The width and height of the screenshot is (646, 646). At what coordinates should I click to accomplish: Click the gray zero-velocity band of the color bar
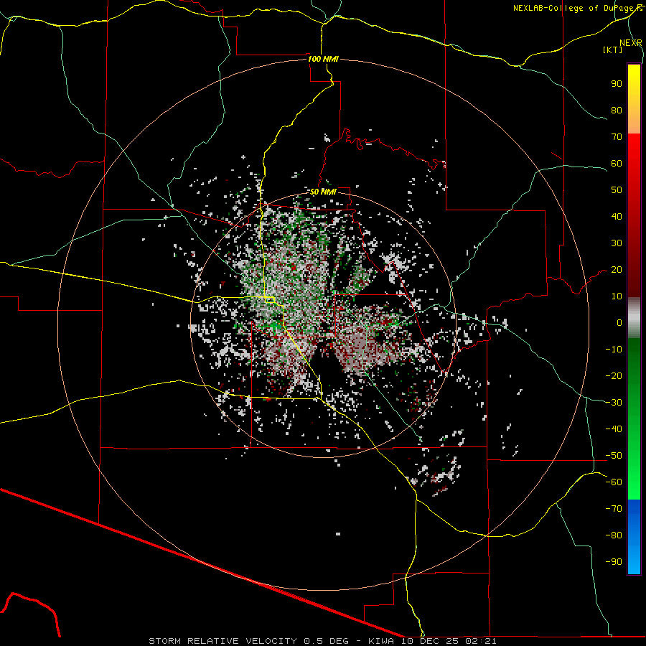pos(634,318)
